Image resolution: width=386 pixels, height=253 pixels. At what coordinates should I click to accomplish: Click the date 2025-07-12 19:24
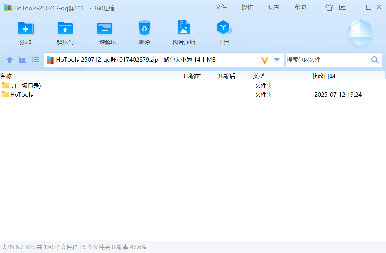coord(338,95)
